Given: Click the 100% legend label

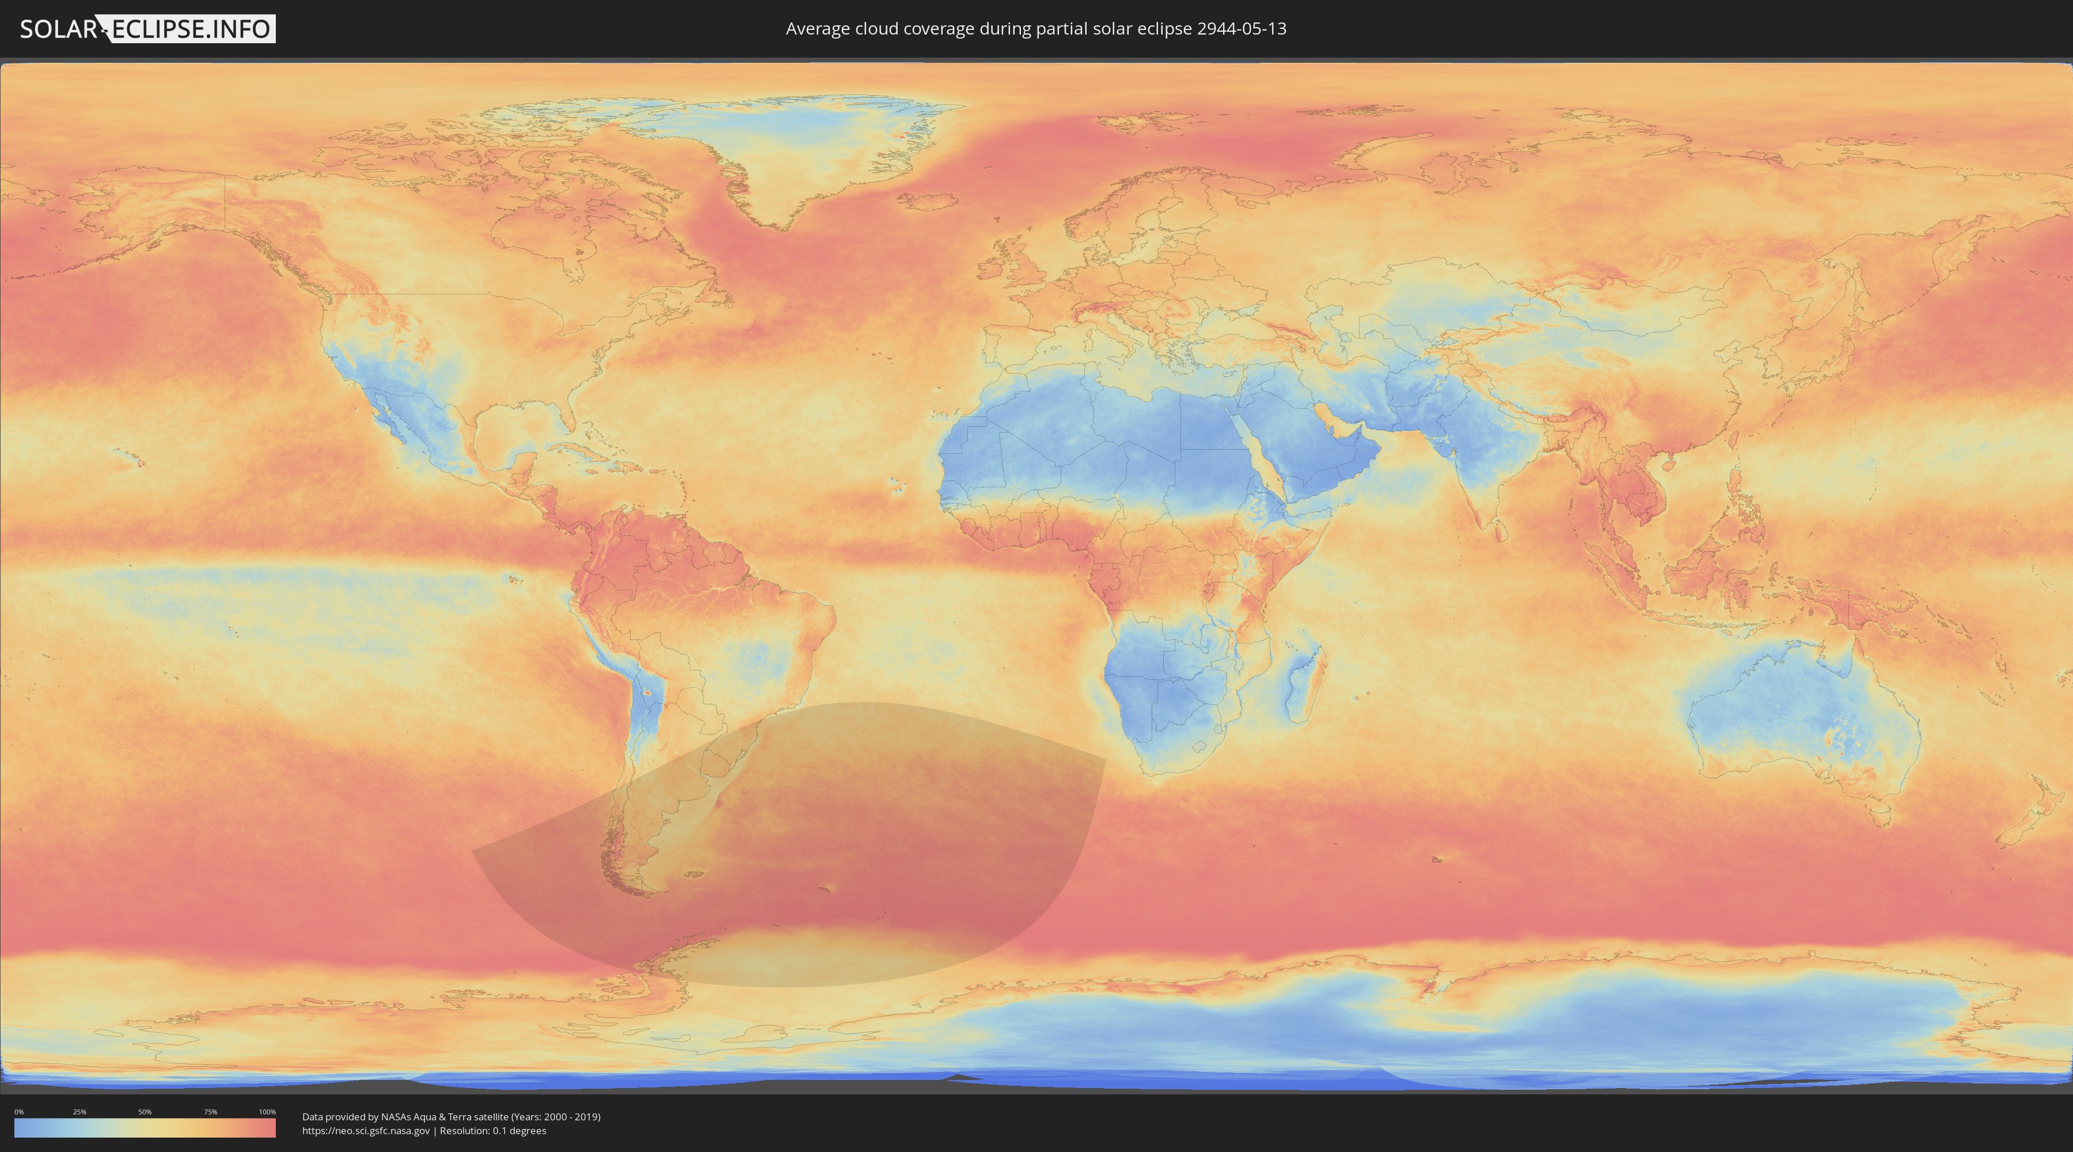Looking at the screenshot, I should (x=267, y=1112).
